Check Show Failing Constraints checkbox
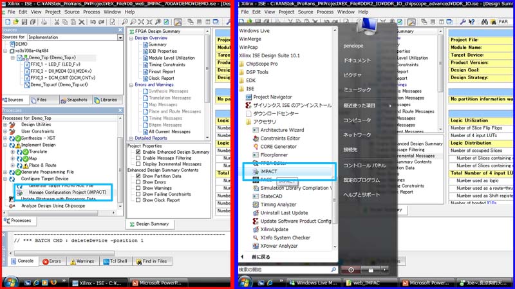The width and height of the screenshot is (515, 289). pos(138,194)
